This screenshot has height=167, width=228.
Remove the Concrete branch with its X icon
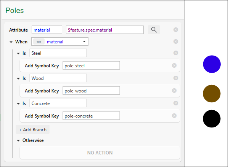pyautogui.click(x=176, y=103)
